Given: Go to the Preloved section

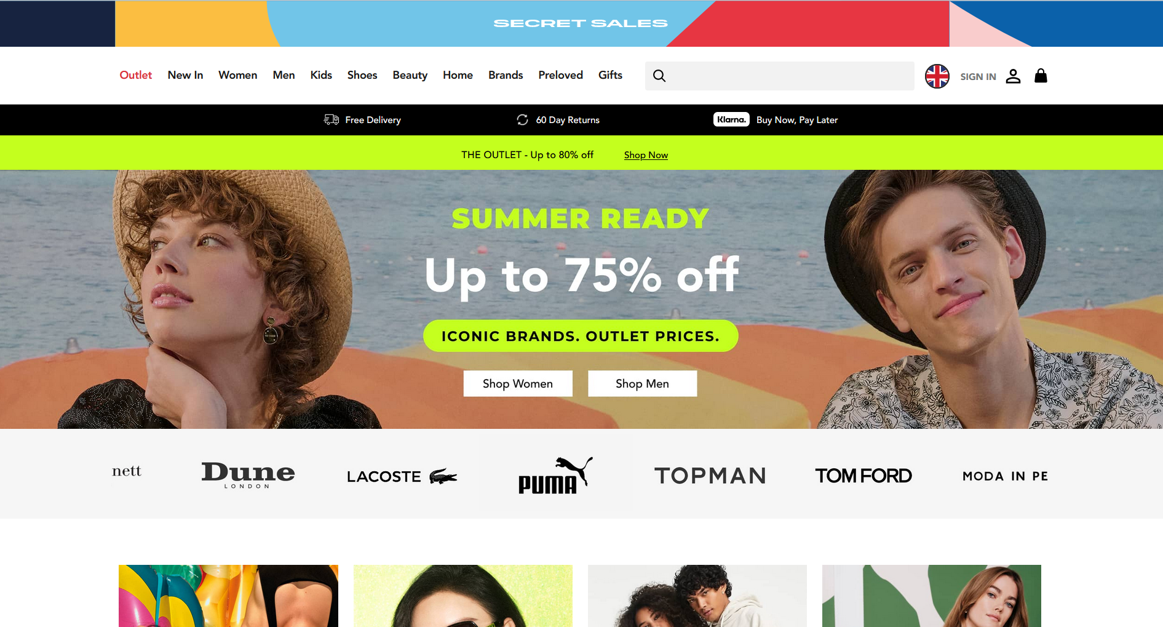Looking at the screenshot, I should tap(560, 75).
